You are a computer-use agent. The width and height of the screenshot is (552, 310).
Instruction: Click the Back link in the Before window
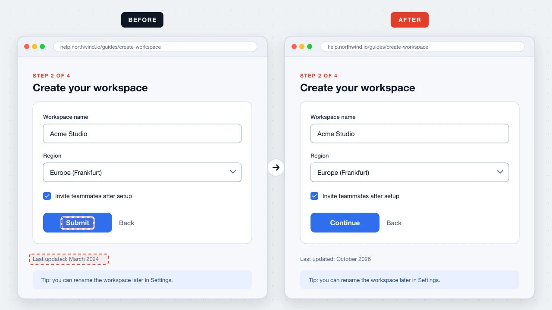tap(126, 223)
